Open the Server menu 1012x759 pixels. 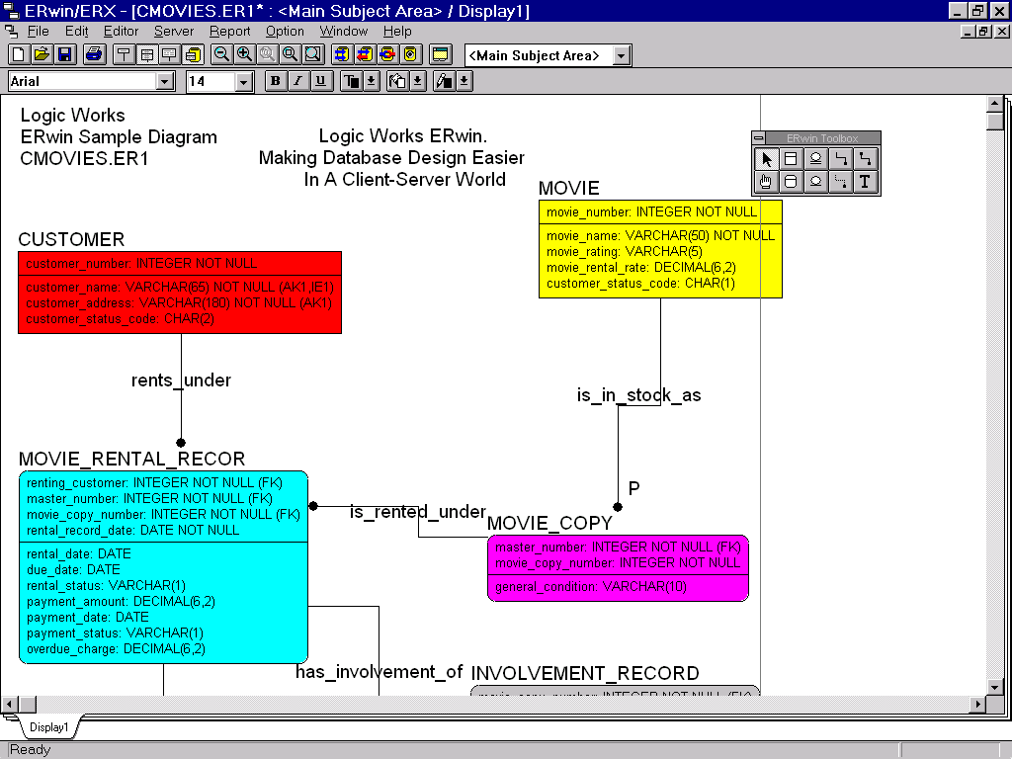[174, 32]
